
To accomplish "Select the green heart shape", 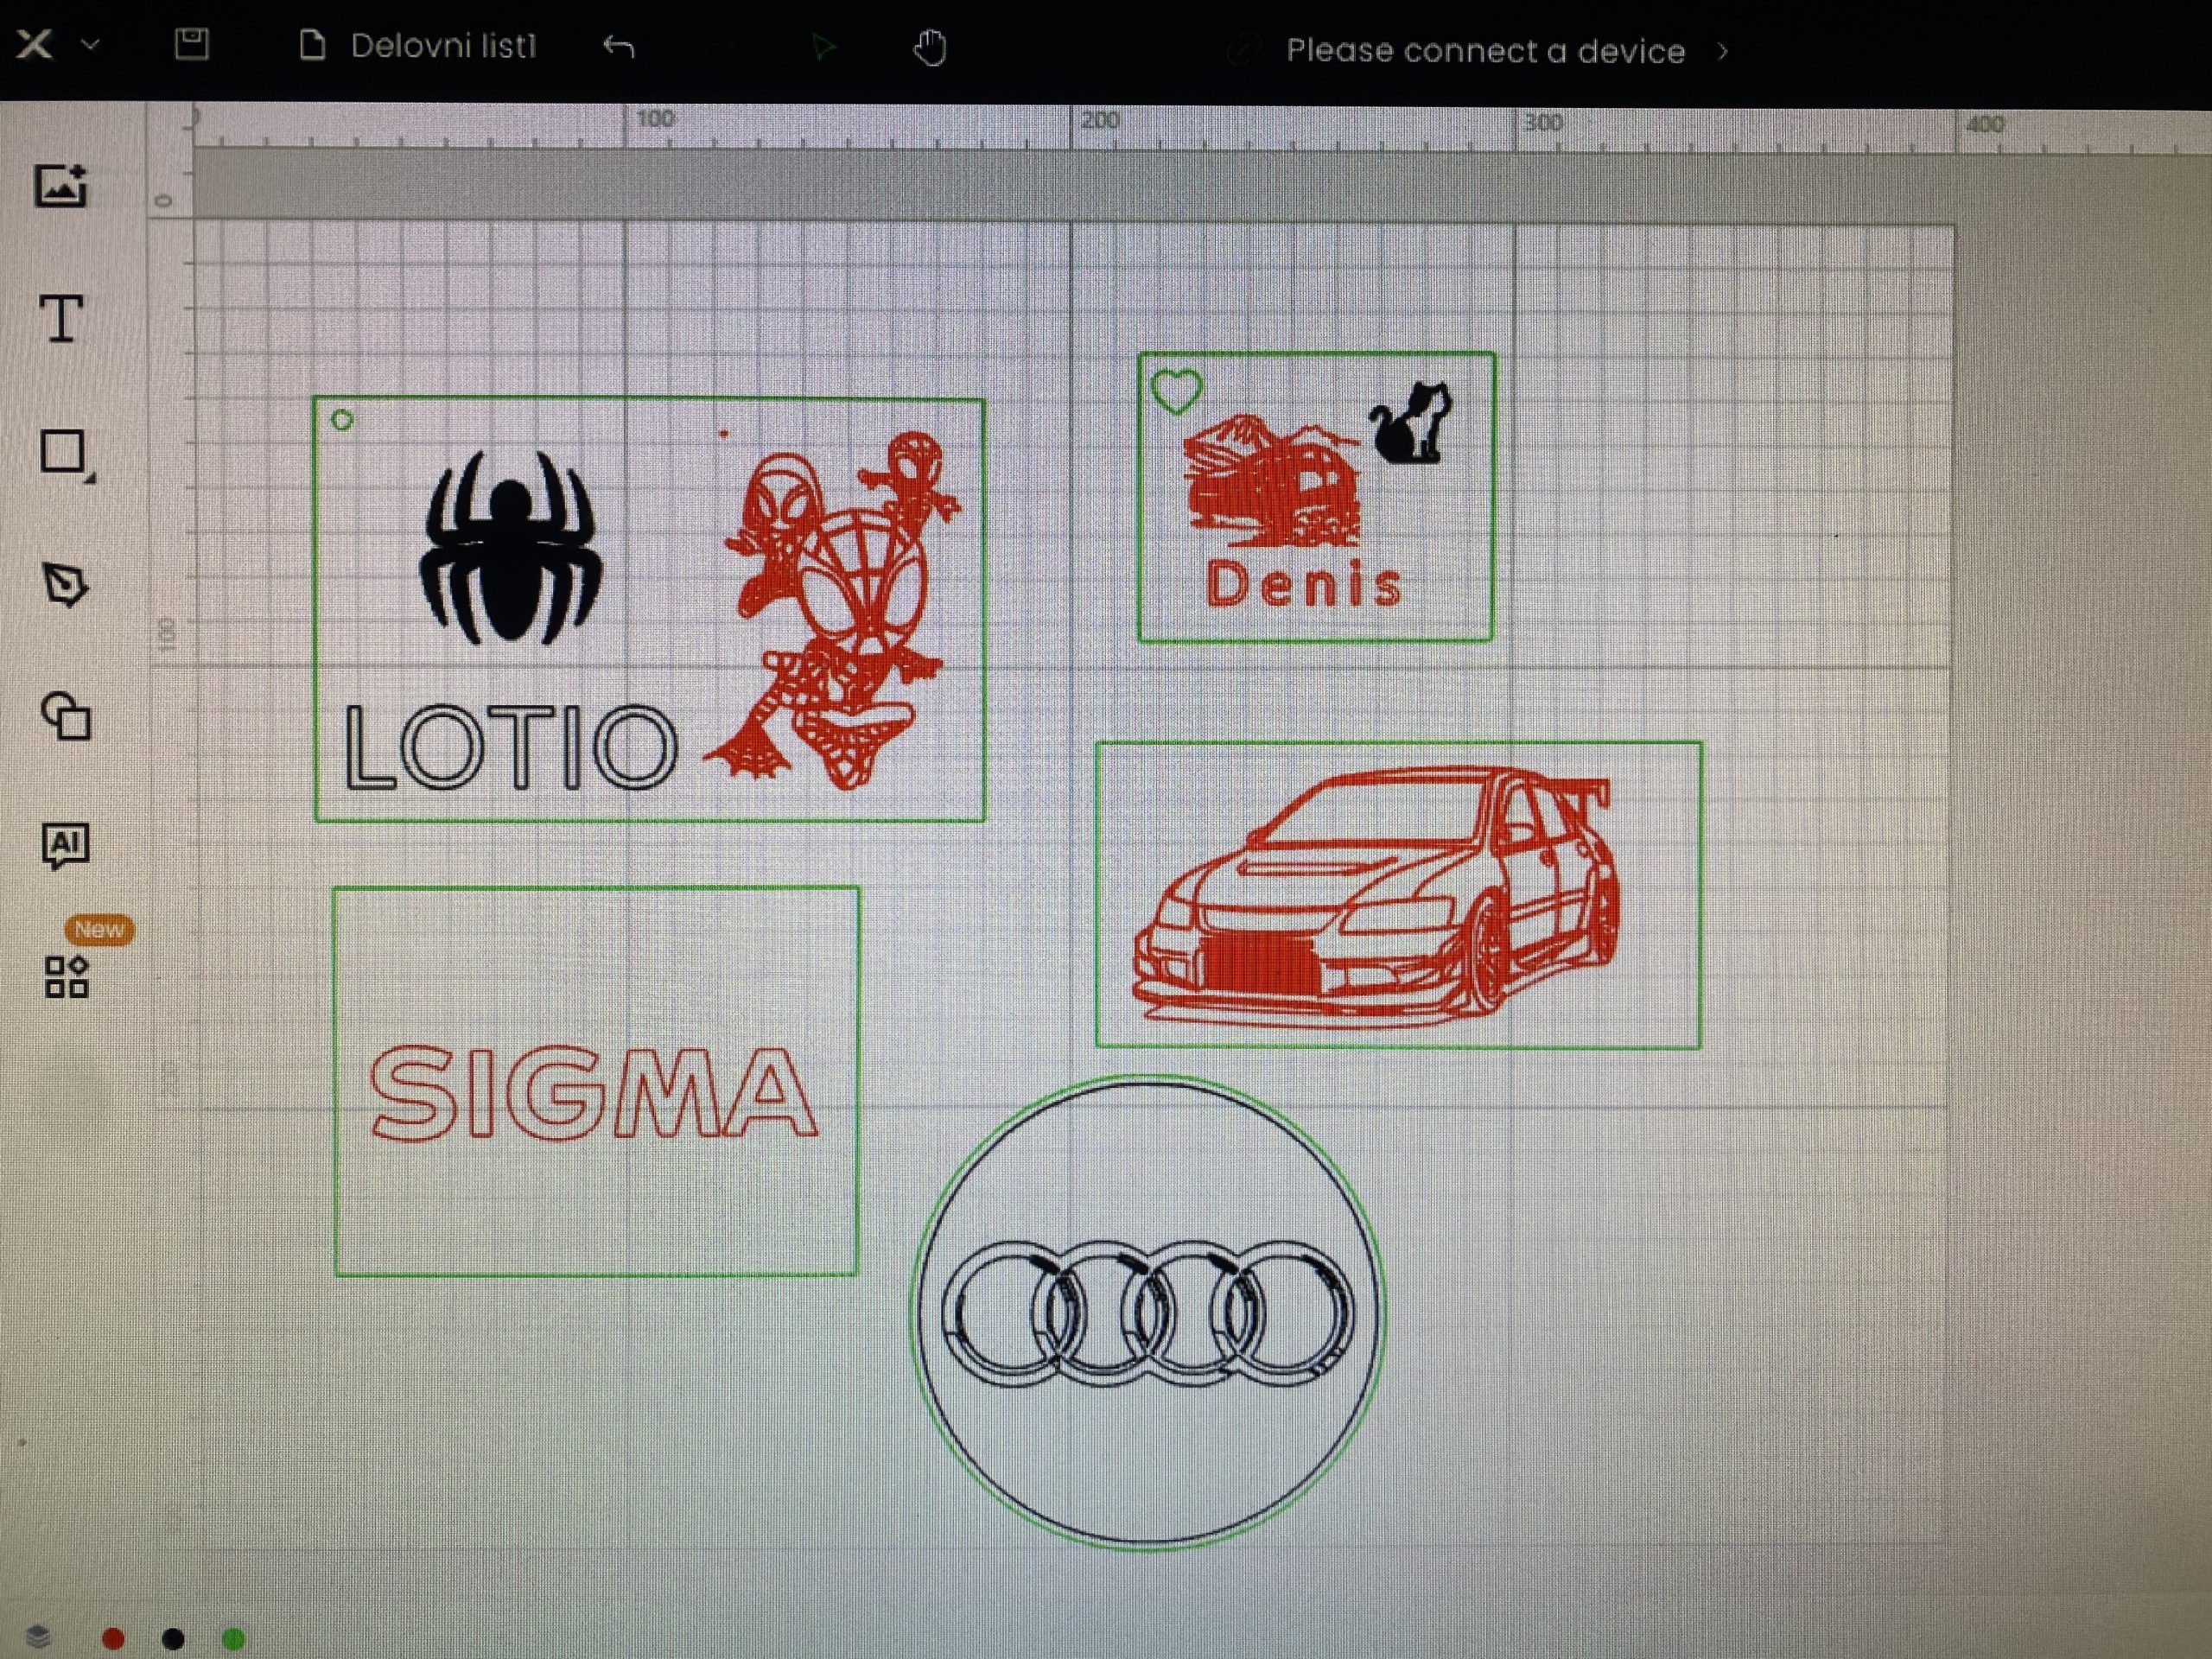I will coord(1176,391).
